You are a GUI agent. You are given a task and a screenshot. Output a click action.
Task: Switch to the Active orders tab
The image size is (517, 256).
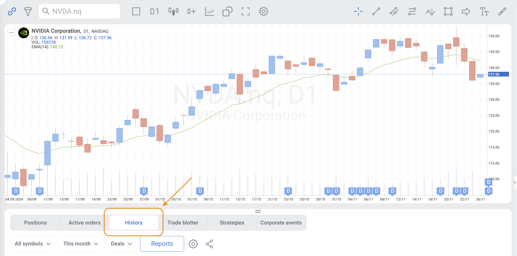pos(85,222)
